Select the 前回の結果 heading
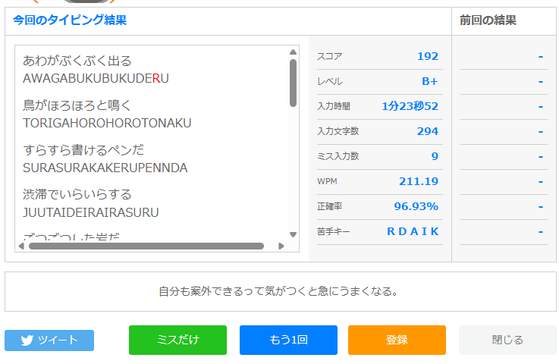Screen dimensions: 559x364 tap(488, 20)
